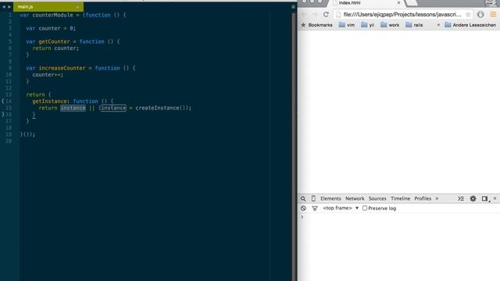Click the address bar with the file URL

[x=402, y=14]
